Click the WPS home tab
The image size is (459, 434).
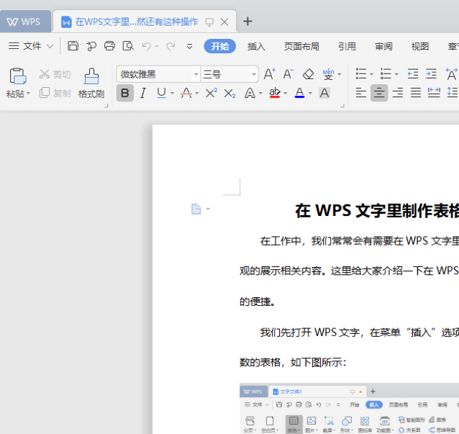click(25, 22)
